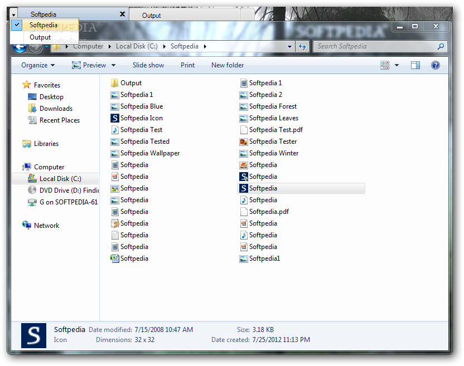Viewport: 464px width, 366px height.
Task: Click the search magnifier icon
Action: point(441,46)
